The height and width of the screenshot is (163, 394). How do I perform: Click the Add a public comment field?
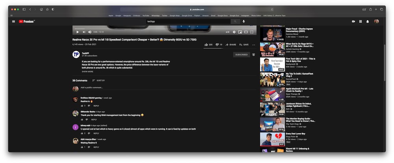coord(168,88)
